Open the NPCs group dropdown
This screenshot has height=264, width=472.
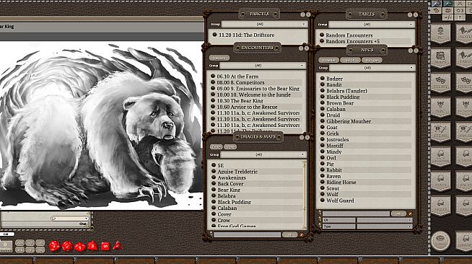tap(372, 68)
